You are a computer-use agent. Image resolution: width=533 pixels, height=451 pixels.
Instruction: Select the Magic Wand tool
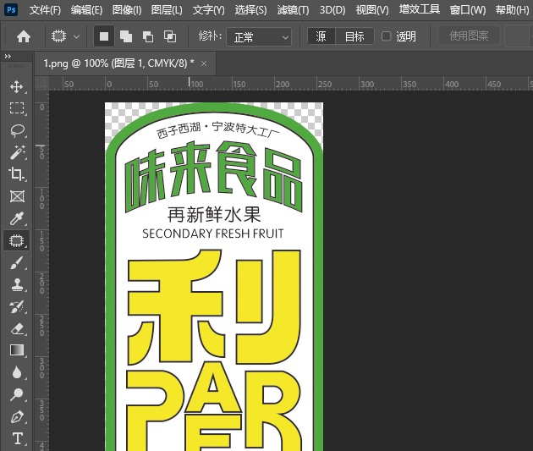tap(17, 152)
